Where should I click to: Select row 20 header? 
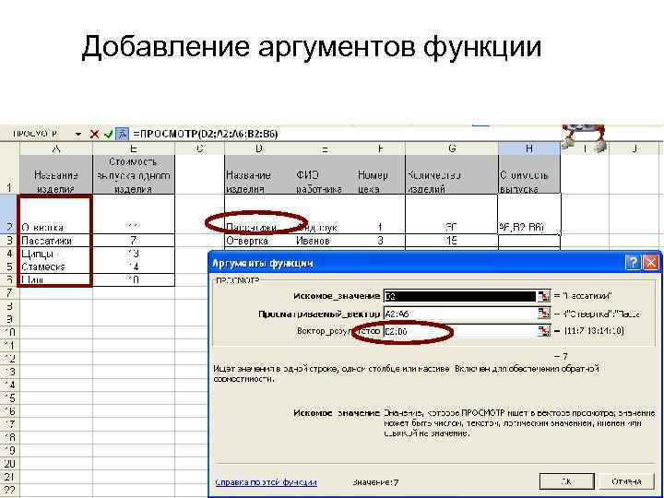click(9, 463)
